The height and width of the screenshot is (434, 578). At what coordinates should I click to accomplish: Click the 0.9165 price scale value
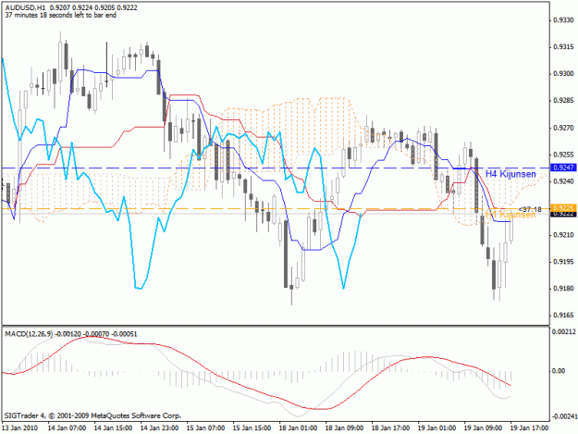point(564,316)
